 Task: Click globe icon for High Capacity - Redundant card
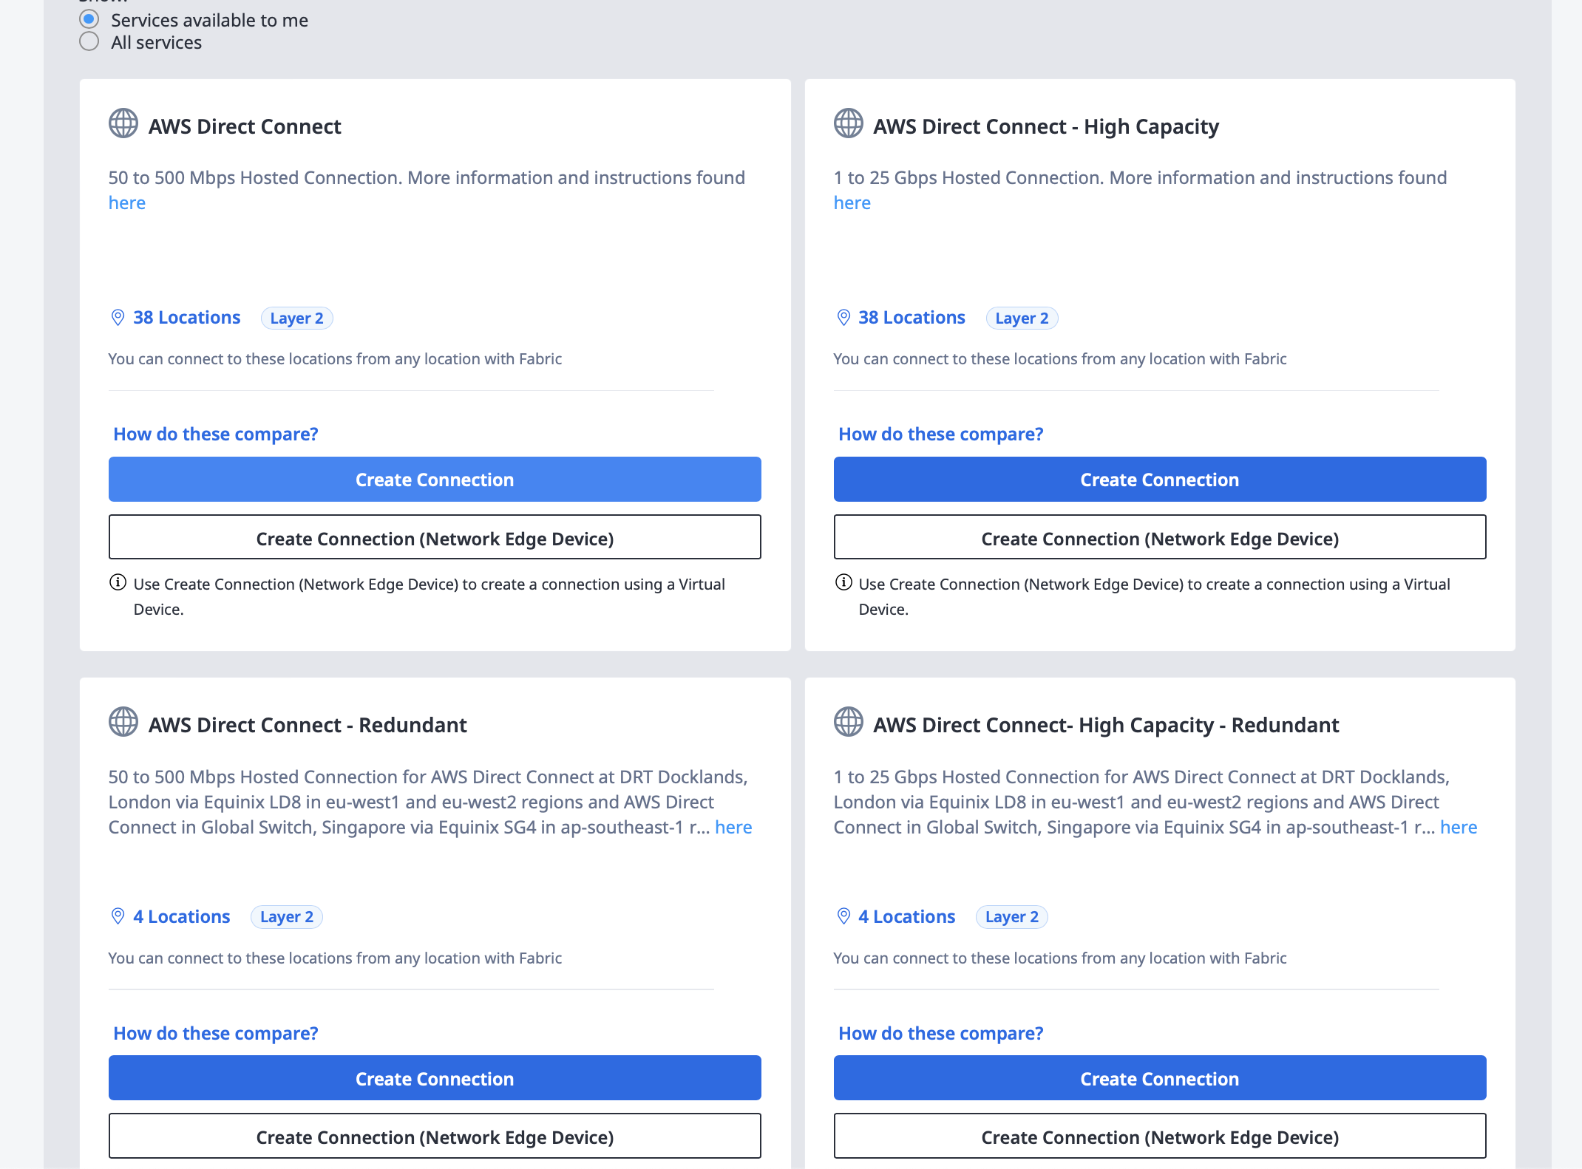pos(849,722)
